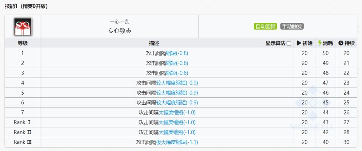Click level 3 description 缩短(-0.8)
The height and width of the screenshot is (151, 362).
point(177,73)
